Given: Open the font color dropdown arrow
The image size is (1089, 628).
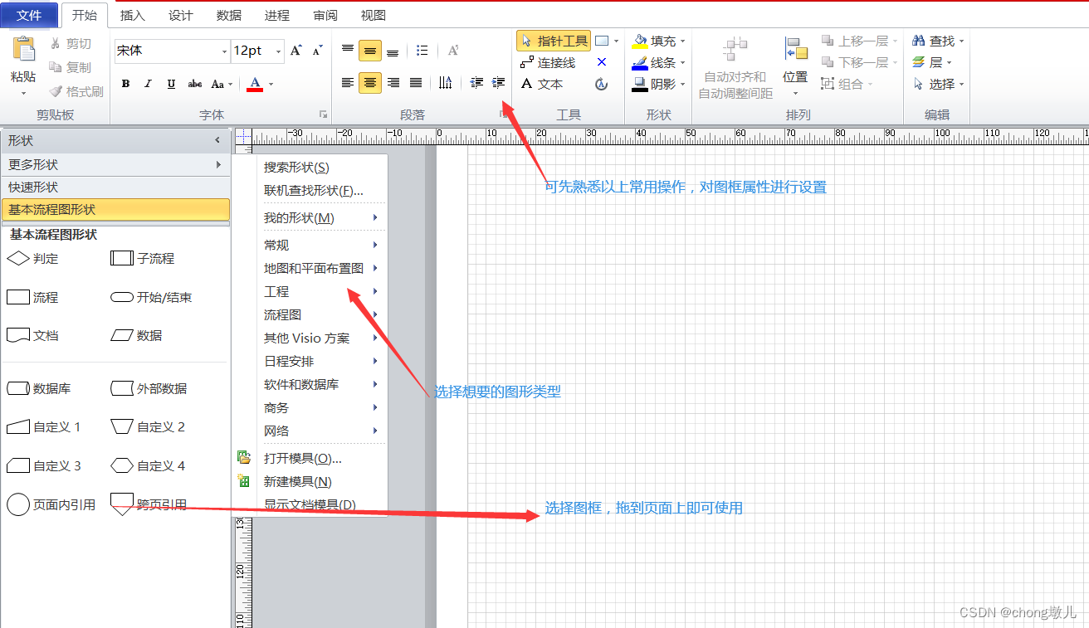Looking at the screenshot, I should pos(271,84).
